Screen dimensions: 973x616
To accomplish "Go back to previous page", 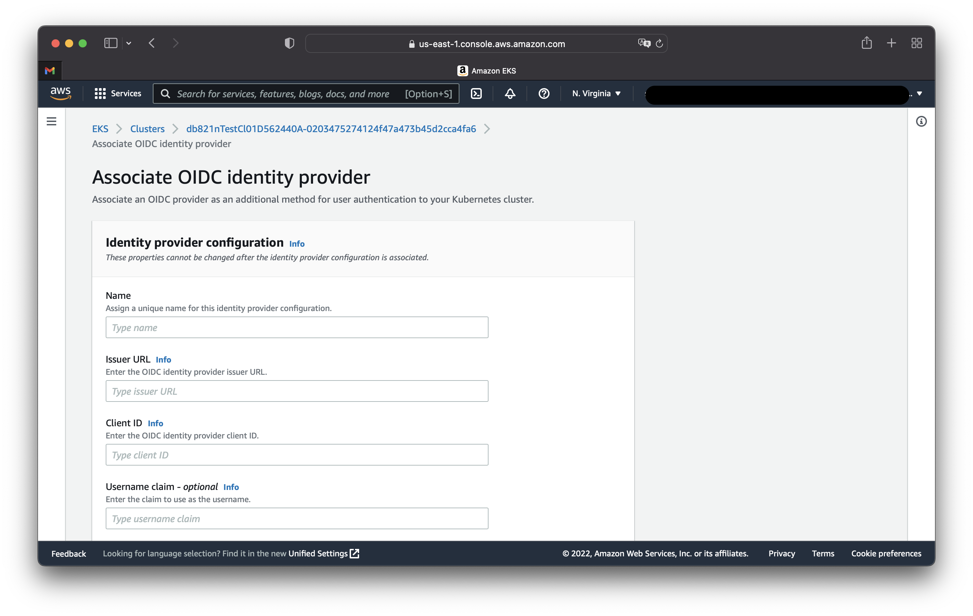I will pyautogui.click(x=152, y=43).
